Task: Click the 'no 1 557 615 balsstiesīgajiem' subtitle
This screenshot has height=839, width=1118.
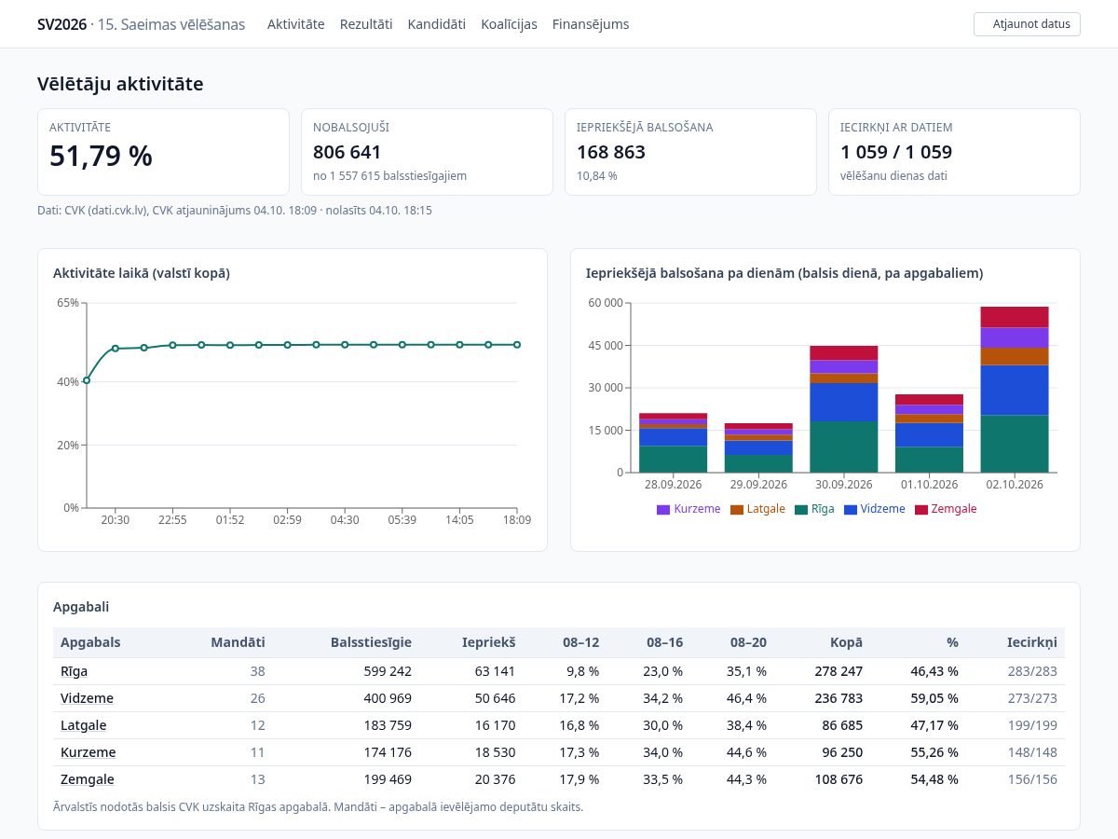Action: (389, 175)
